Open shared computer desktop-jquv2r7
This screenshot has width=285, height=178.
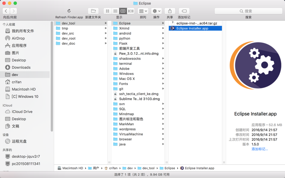25,156
